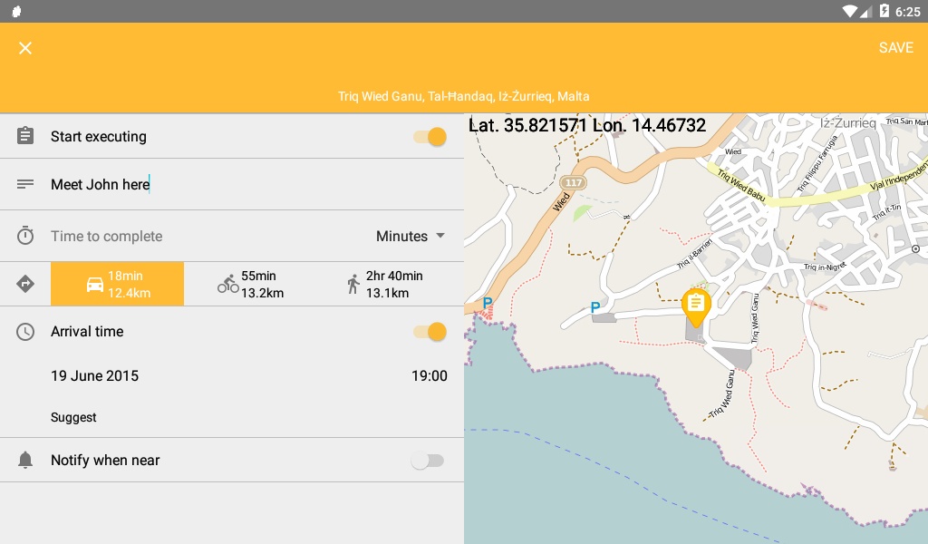This screenshot has width=928, height=544.
Task: Click the Iż-Żurrieq town label on the map
Action: click(847, 123)
